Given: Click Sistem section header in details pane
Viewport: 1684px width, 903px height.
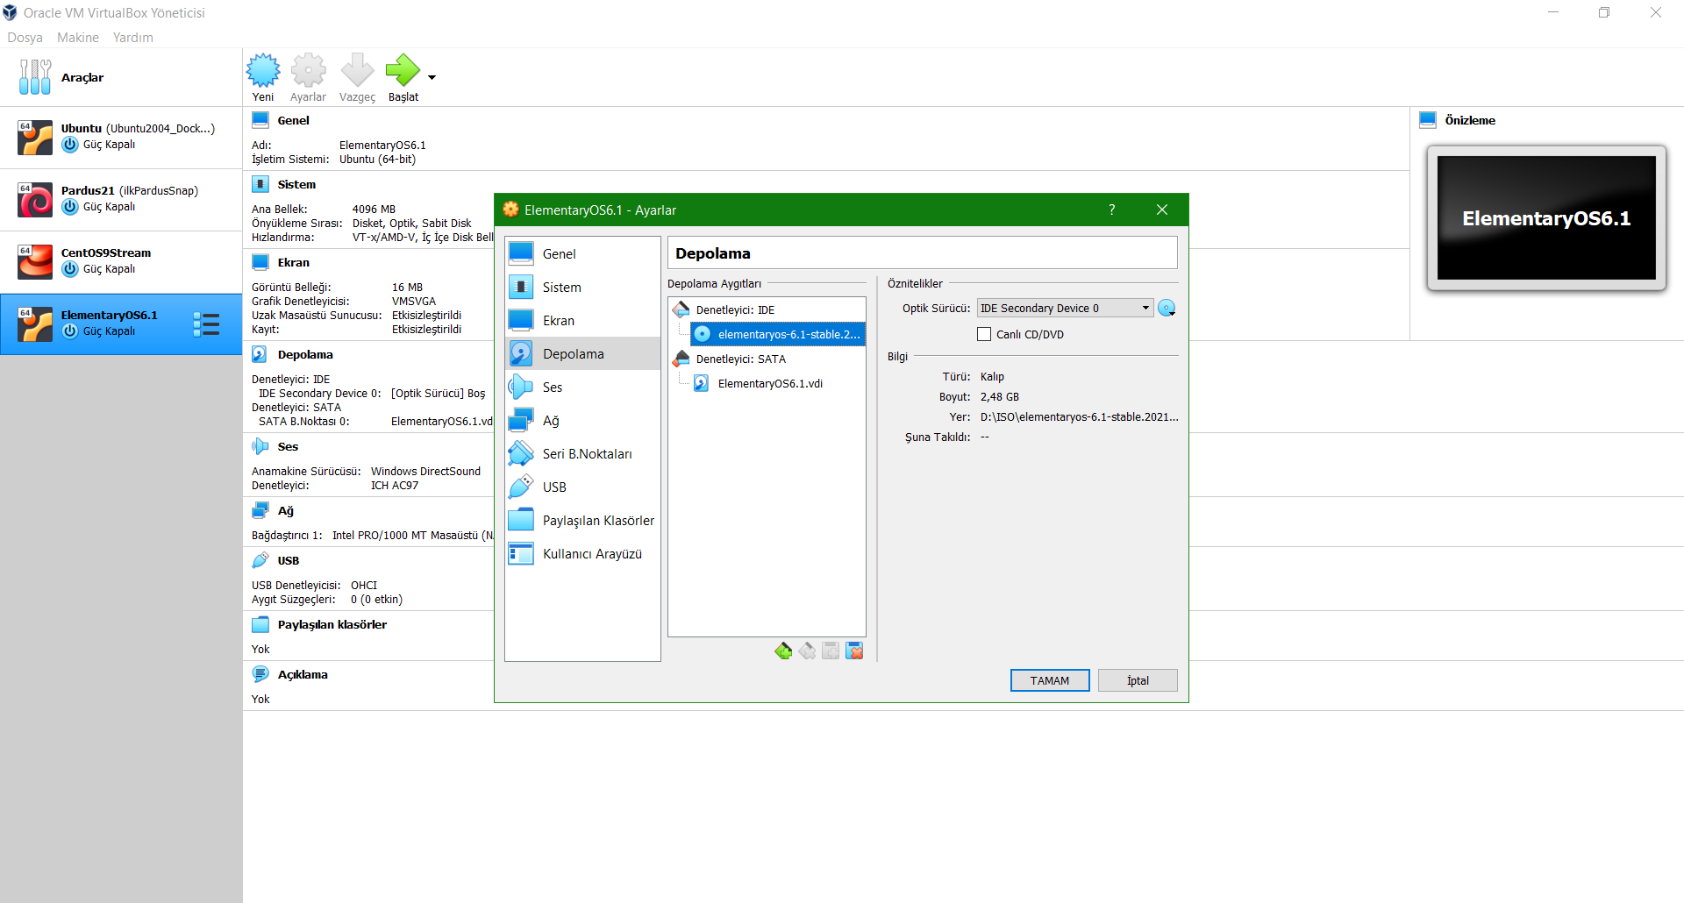Looking at the screenshot, I should point(296,184).
